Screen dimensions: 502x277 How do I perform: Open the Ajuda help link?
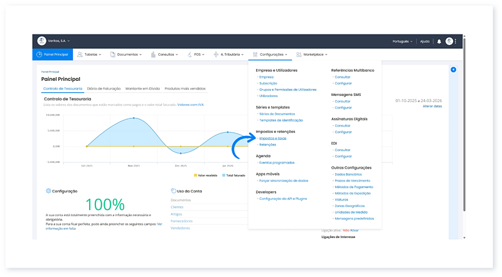[425, 41]
